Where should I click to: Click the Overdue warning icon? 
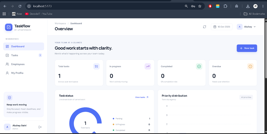pyautogui.click(x=250, y=66)
